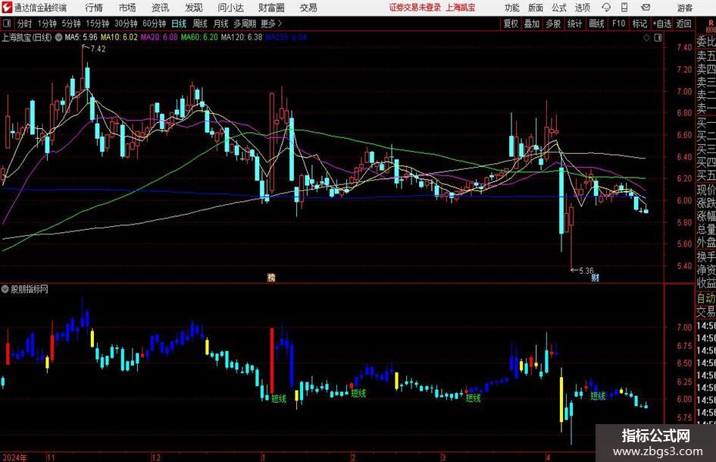The image size is (716, 462).
Task: Click the customer service headset icon
Action: pyautogui.click(x=606, y=8)
